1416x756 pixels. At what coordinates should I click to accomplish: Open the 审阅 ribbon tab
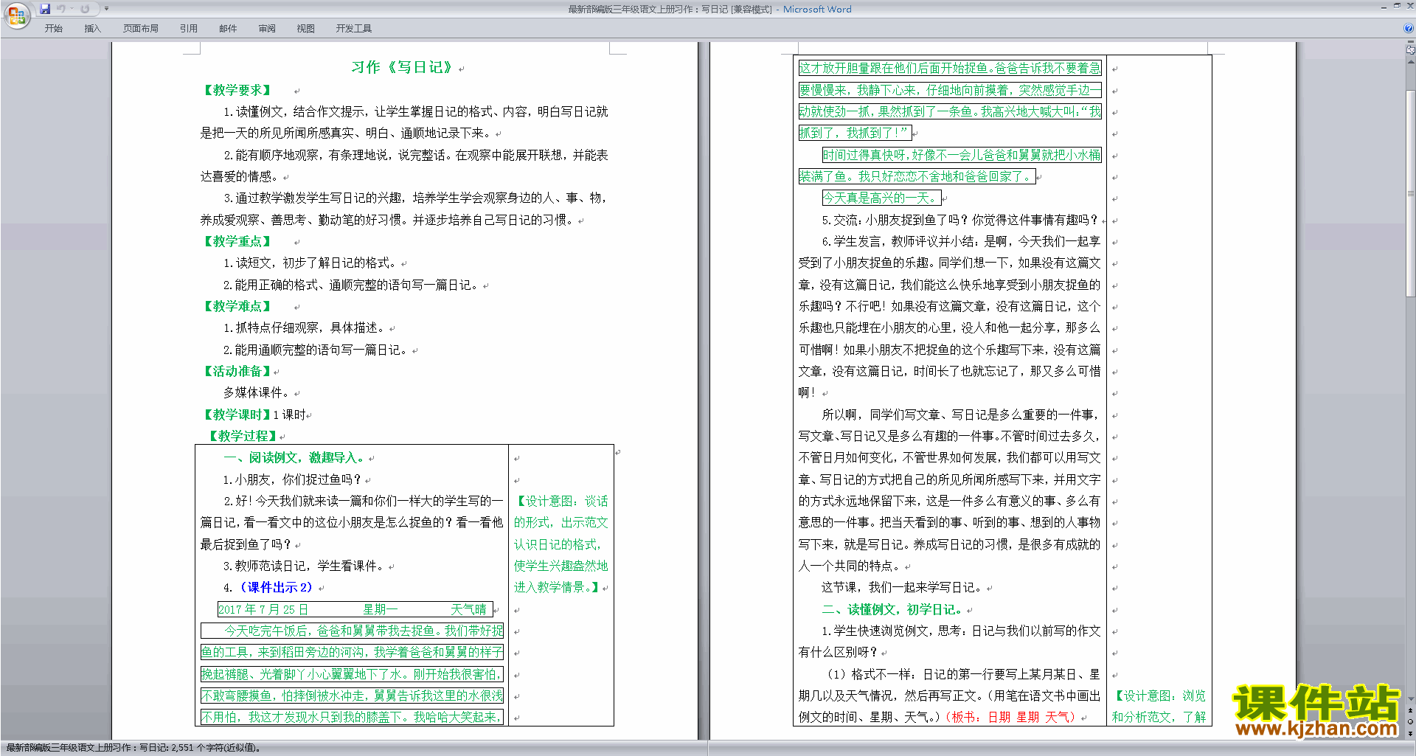[x=267, y=29]
